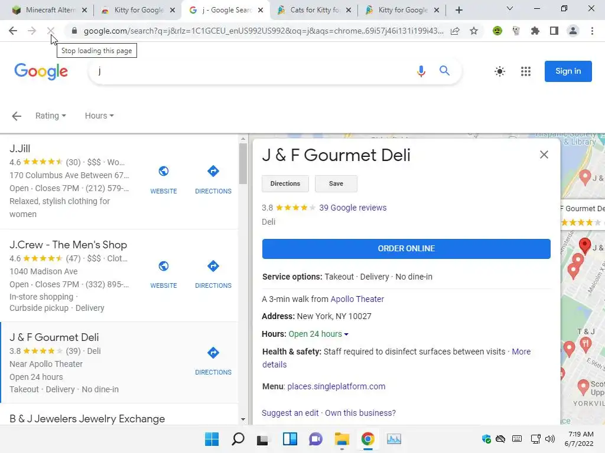Click the address bar URL
605x453 pixels.
[264, 31]
